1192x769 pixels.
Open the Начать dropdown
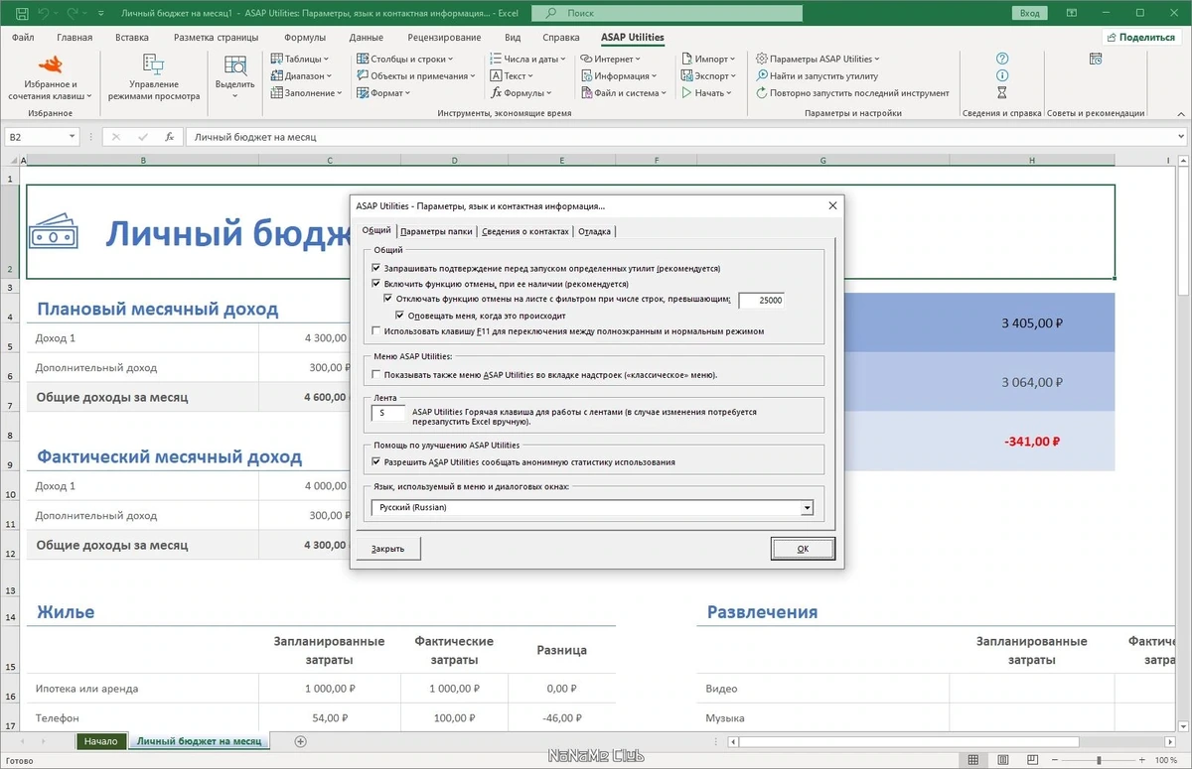pos(706,92)
